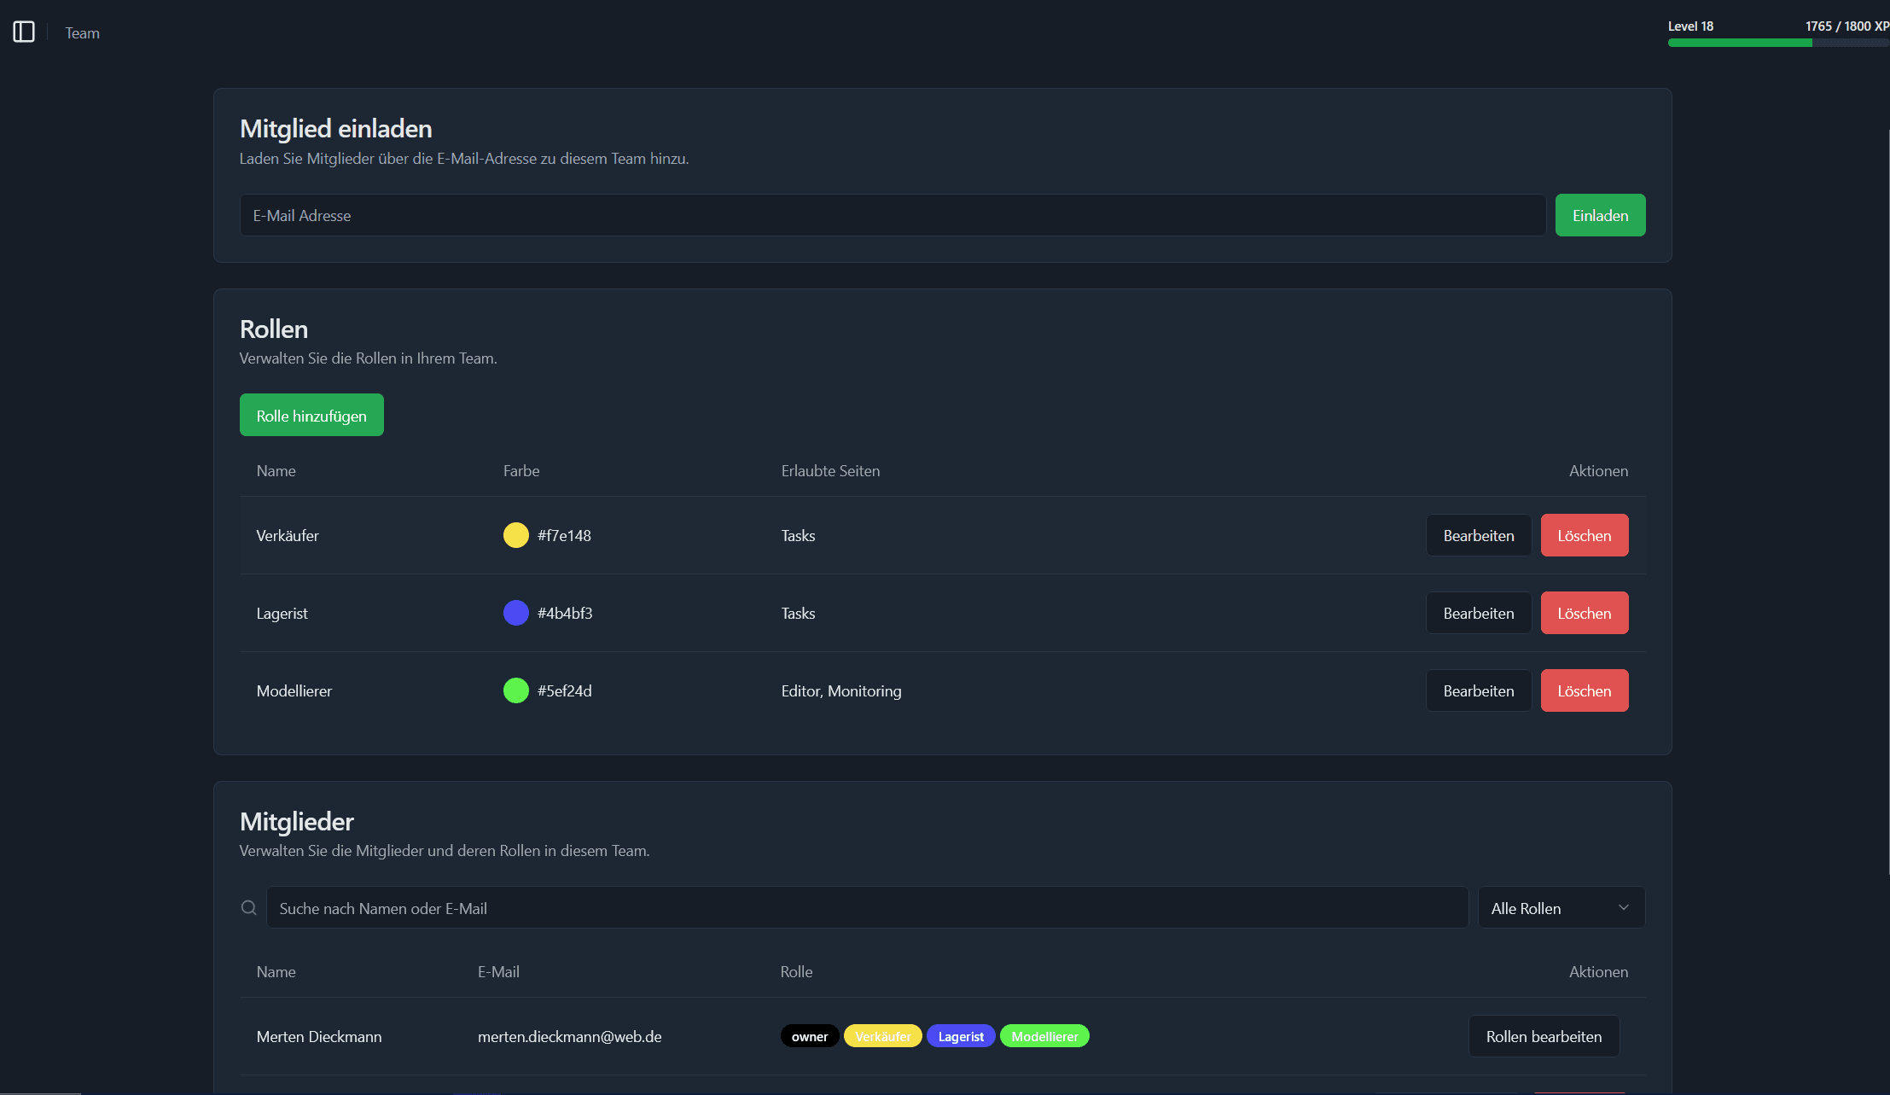Click the Erlaubte Seiten column header
Screen dimensions: 1890x1095
(x=830, y=471)
